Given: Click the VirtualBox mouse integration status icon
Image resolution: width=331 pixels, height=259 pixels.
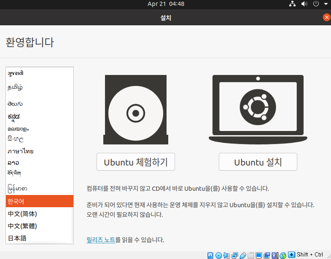Looking at the screenshot, I should point(283,255).
